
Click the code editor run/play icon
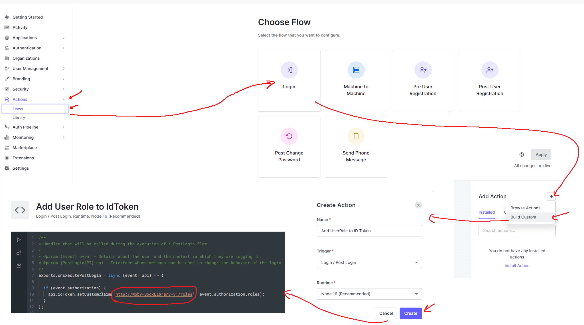point(19,240)
